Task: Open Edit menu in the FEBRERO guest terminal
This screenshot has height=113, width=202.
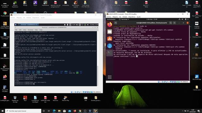Action: pos(20,30)
